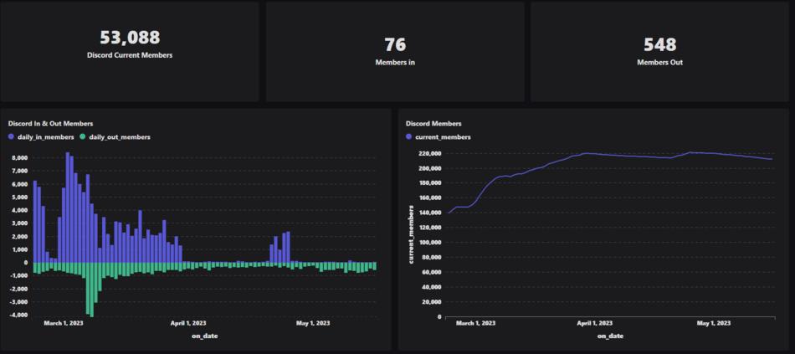Click the April 1, 2023 label on bar chart
The width and height of the screenshot is (795, 354).
click(188, 323)
